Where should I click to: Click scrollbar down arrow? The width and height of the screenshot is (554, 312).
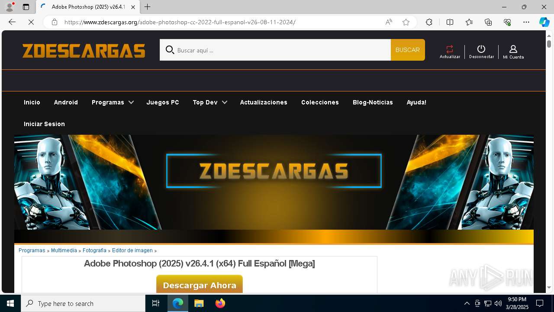click(549, 287)
